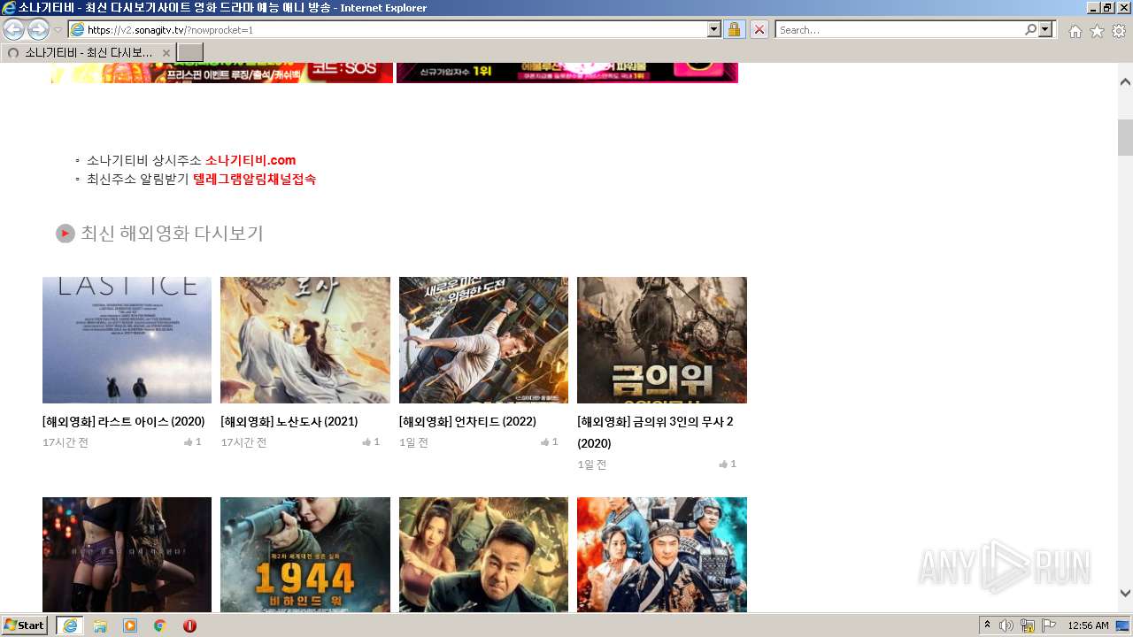Open the 라스트 아이스 (2020) title link
Screen dimensions: 1133x637
[x=124, y=421]
